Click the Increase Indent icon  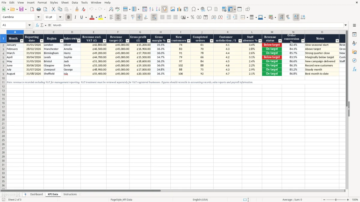pyautogui.click(x=229, y=17)
